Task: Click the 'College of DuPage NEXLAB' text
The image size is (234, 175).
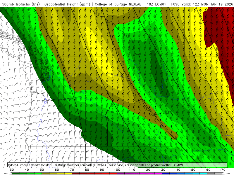Action: (x=118, y=4)
